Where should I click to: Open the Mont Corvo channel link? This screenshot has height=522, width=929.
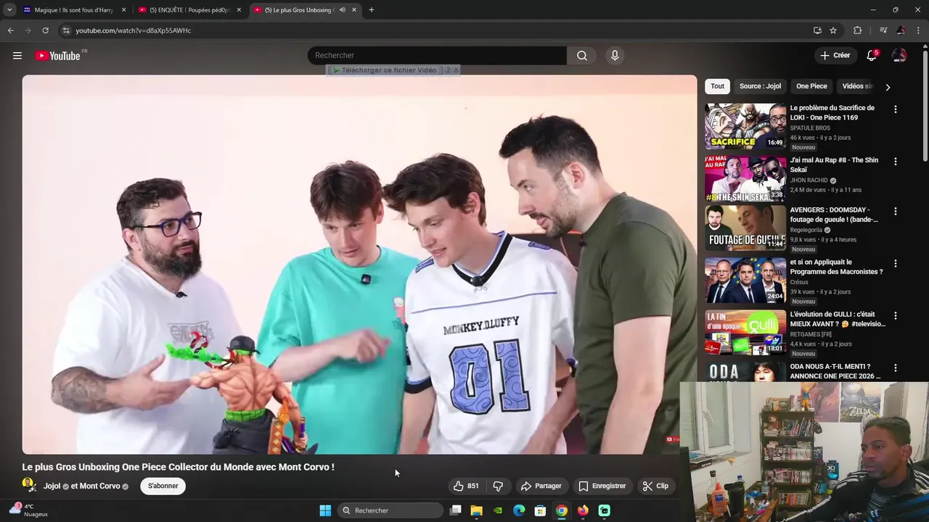99,486
